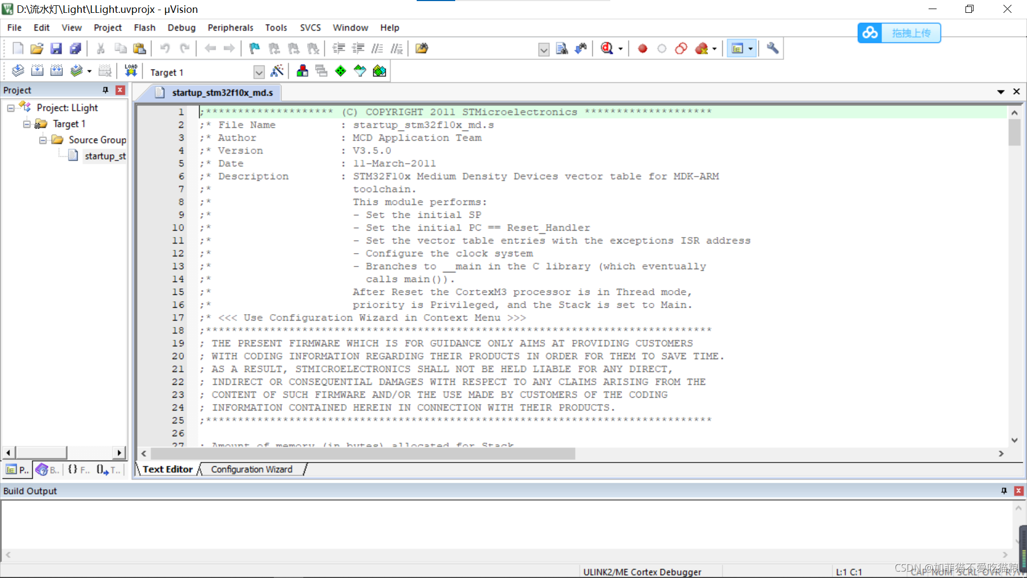Screen dimensions: 1027x578
Task: Switch to the Configuration Wizard tab
Action: [x=251, y=469]
